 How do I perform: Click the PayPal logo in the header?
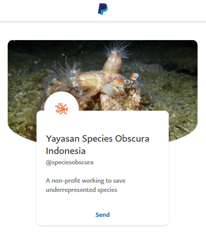pyautogui.click(x=103, y=9)
